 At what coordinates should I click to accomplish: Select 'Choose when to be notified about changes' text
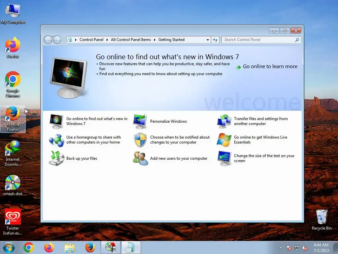tap(180, 140)
